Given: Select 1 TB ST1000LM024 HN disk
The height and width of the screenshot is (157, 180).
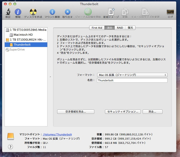Looking at the screenshot, I should point(26,40).
